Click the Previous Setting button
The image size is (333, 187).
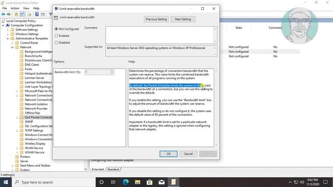click(x=156, y=19)
